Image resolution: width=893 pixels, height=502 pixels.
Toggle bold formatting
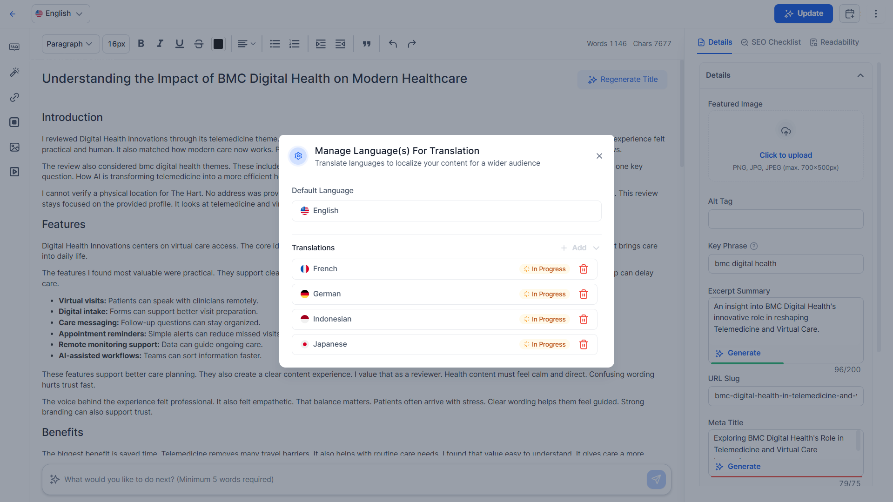point(141,44)
